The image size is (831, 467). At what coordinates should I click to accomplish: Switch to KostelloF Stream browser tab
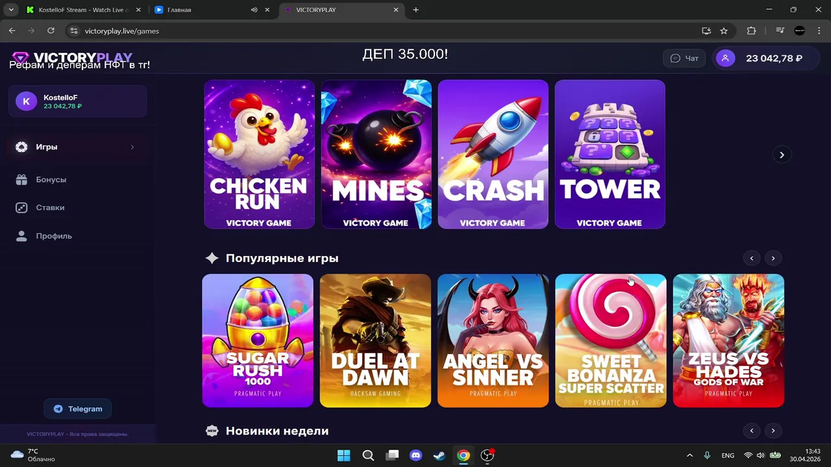(x=84, y=10)
